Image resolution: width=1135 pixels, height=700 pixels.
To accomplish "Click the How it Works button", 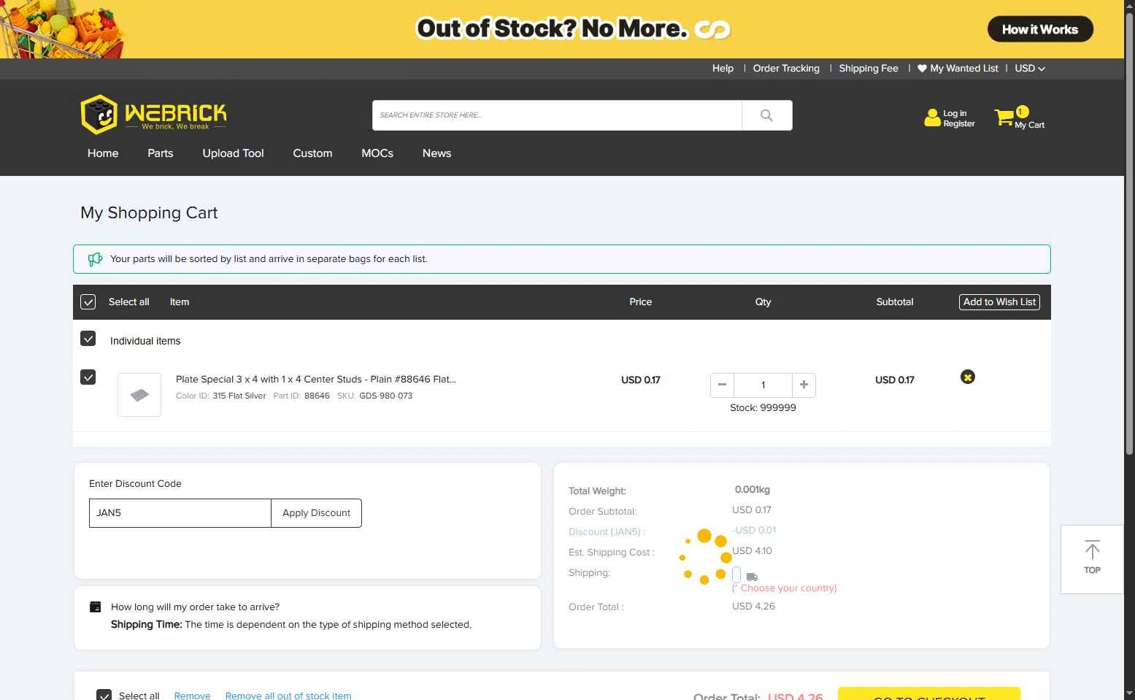I will pyautogui.click(x=1040, y=29).
